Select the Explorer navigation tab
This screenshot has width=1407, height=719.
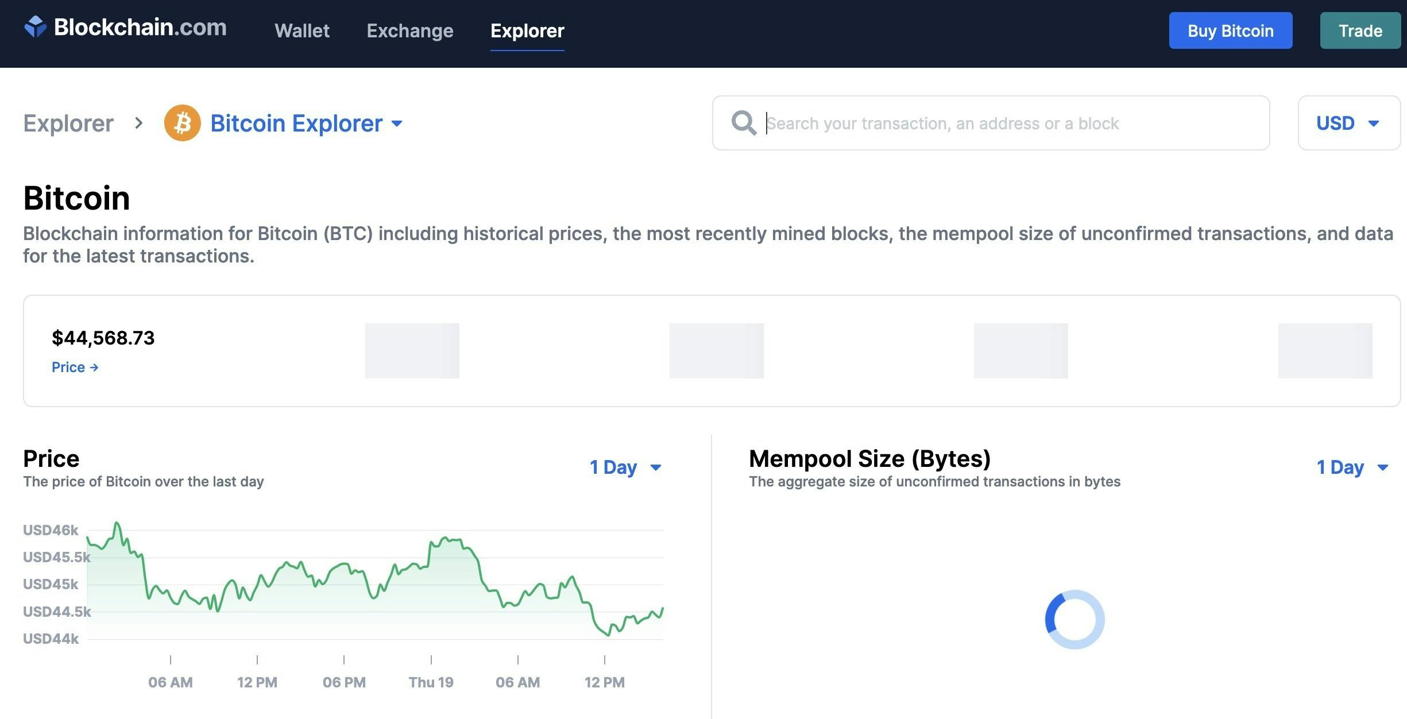point(527,30)
